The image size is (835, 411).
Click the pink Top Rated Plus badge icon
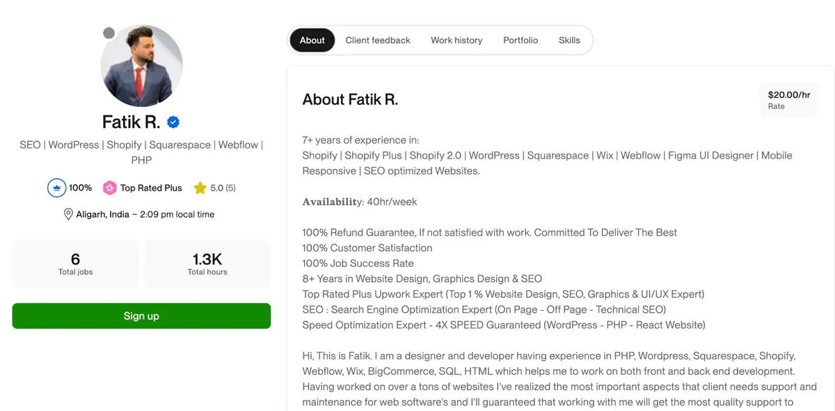click(109, 188)
